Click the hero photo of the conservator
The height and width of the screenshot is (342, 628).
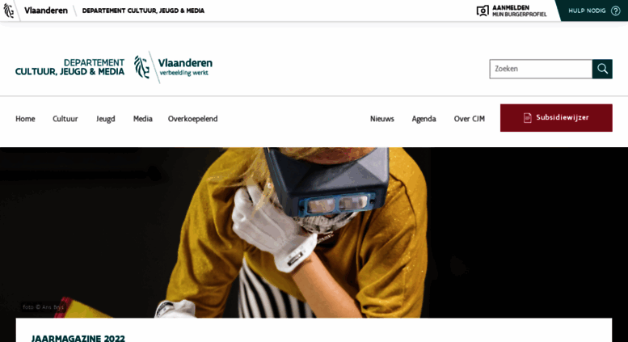click(314, 232)
